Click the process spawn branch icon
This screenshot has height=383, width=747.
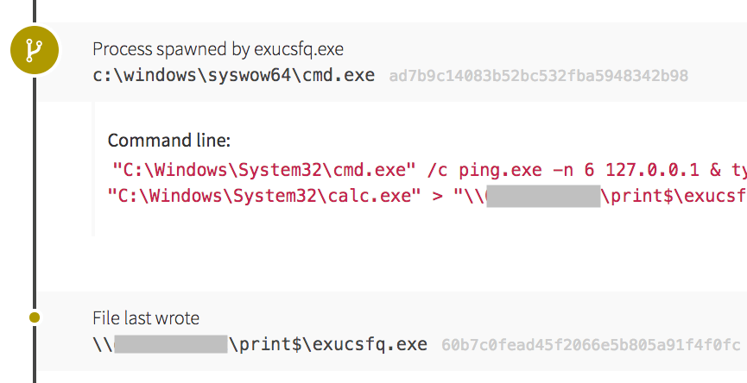click(x=34, y=52)
